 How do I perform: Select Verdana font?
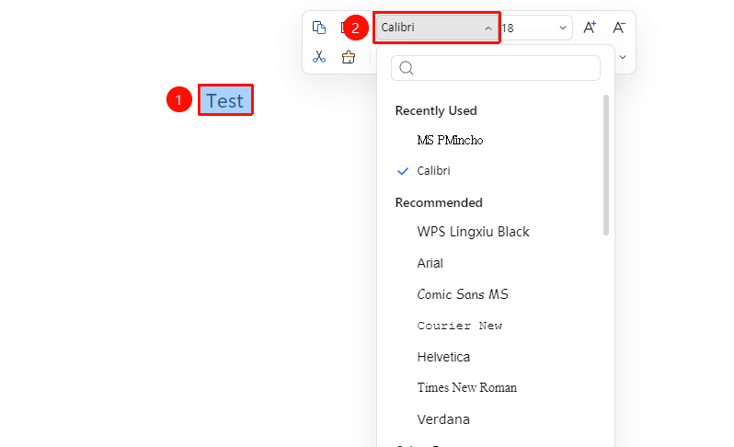pyautogui.click(x=443, y=419)
